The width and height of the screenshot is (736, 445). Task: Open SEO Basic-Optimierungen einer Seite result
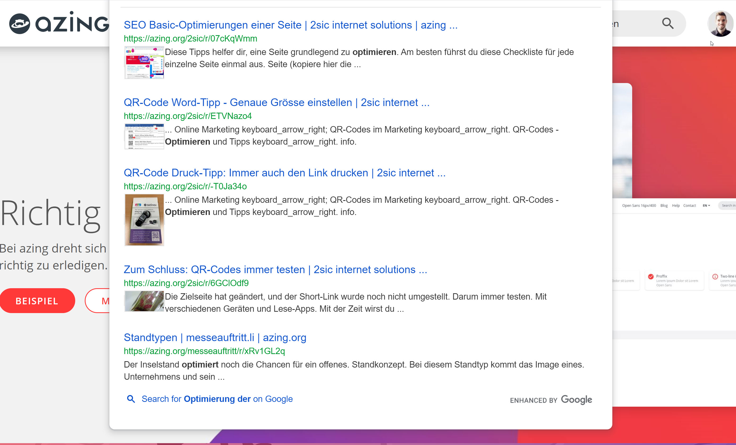[290, 25]
